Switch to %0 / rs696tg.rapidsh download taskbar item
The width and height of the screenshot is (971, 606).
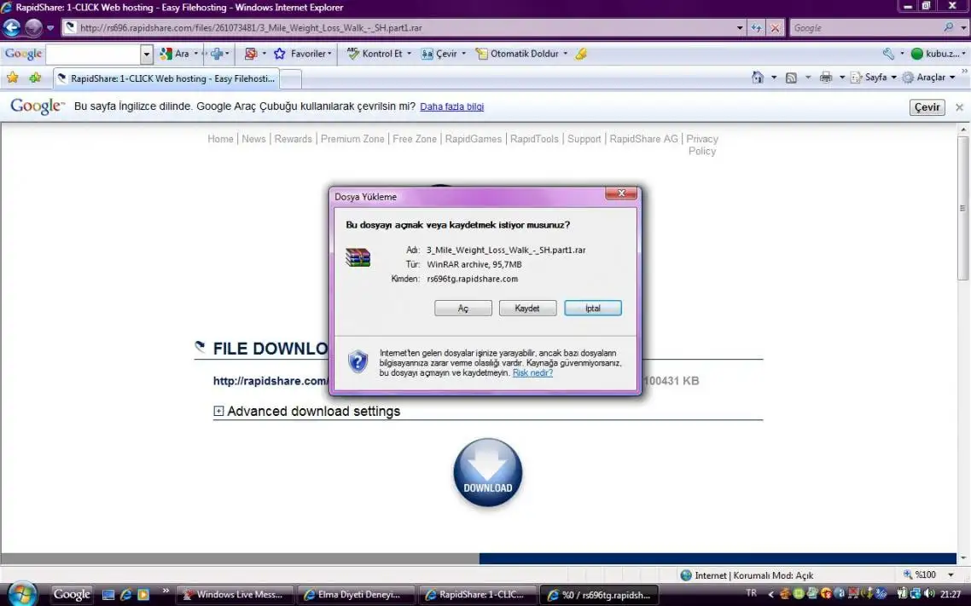click(x=599, y=595)
